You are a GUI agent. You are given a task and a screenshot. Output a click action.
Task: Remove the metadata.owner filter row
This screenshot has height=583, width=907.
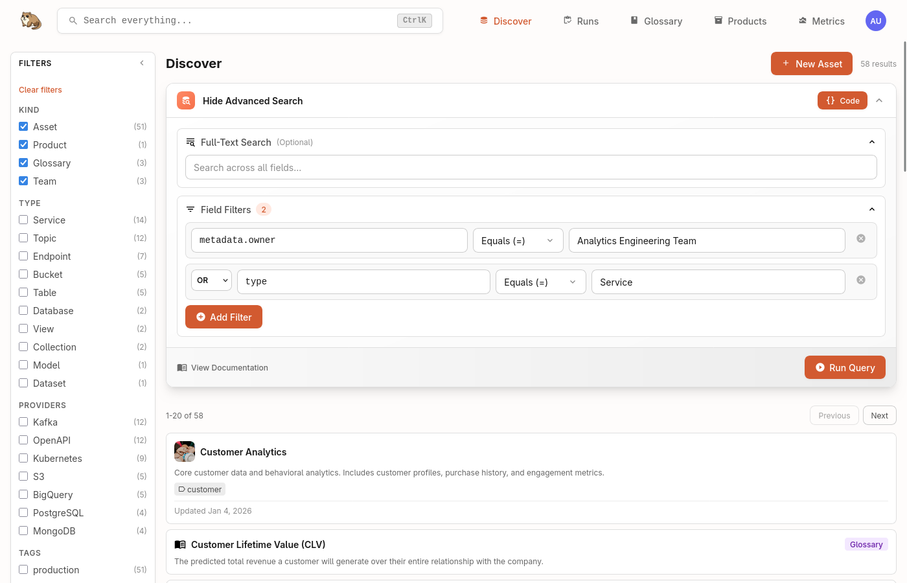860,238
